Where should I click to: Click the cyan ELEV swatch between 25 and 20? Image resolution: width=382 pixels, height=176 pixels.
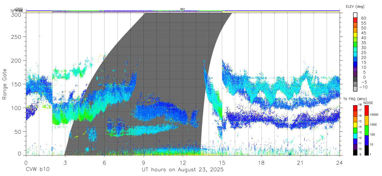tap(355, 54)
